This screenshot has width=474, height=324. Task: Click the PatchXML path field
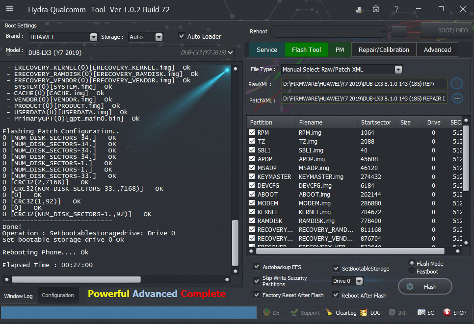(364, 99)
